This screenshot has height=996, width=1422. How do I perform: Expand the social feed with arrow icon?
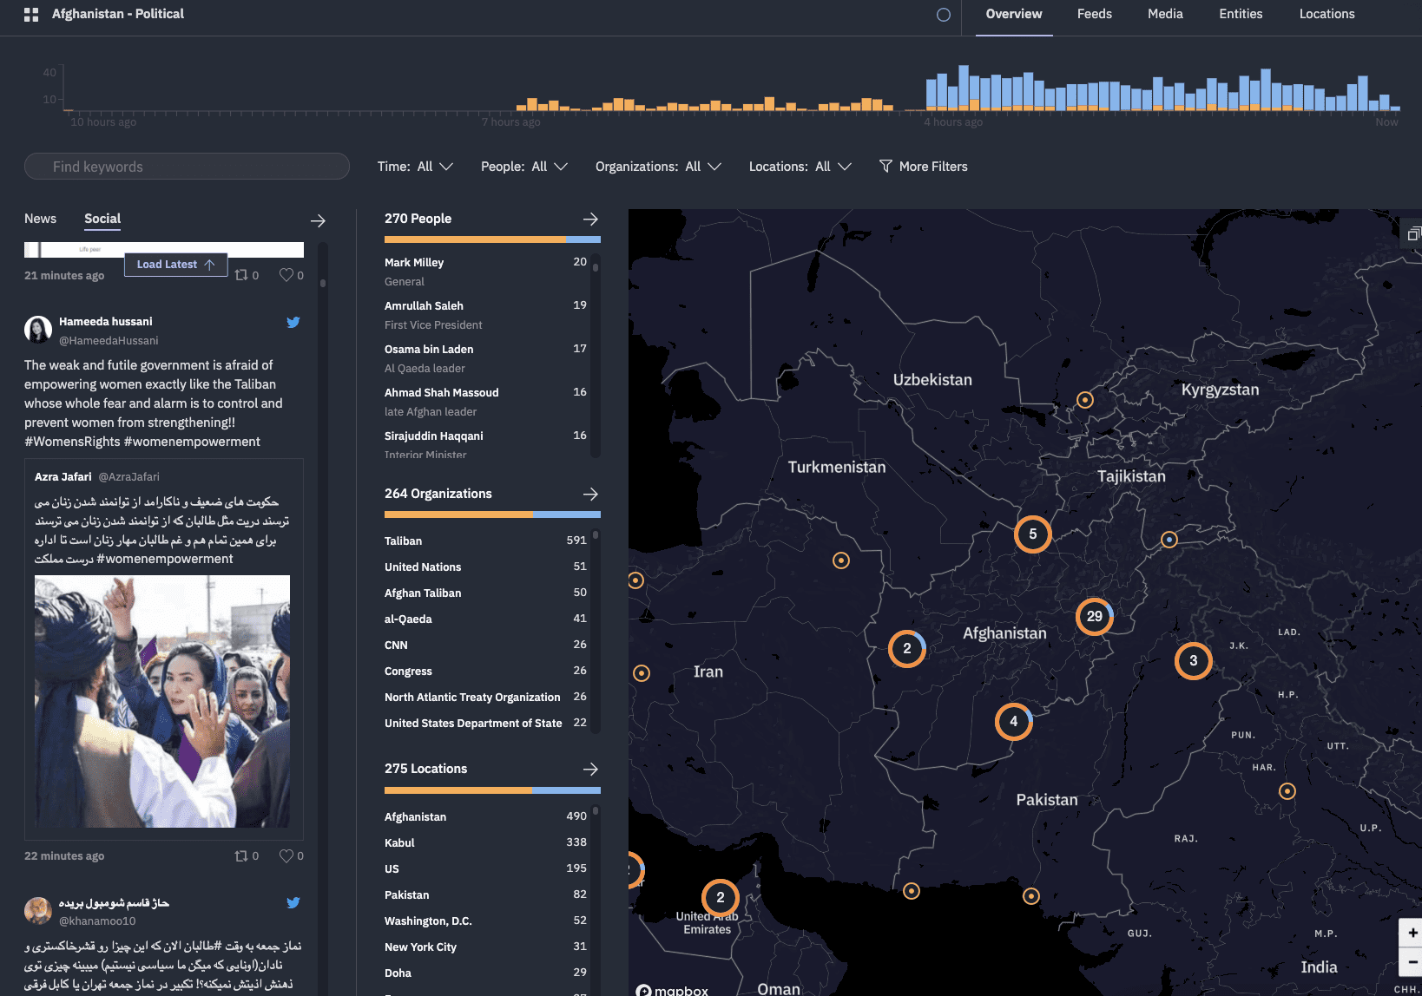318,221
